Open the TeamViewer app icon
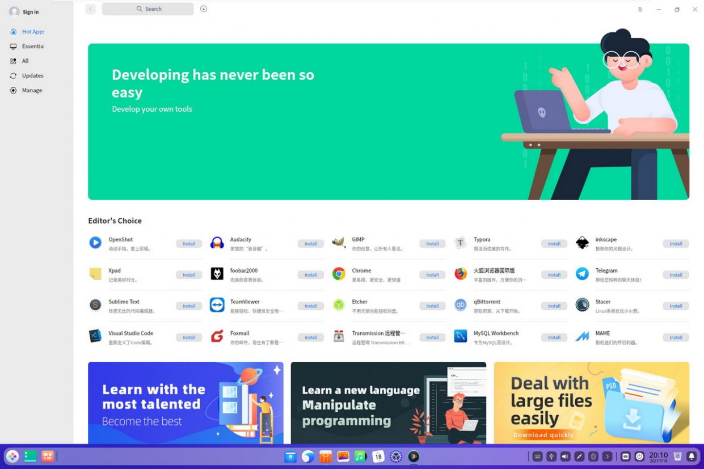704x469 pixels. (x=217, y=305)
